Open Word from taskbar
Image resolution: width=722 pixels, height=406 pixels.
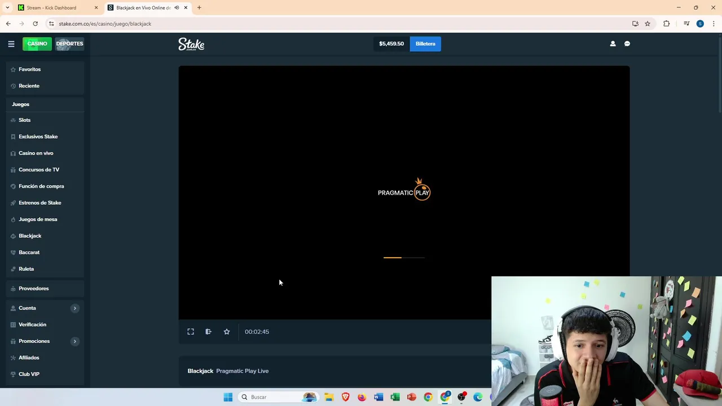coord(378,397)
